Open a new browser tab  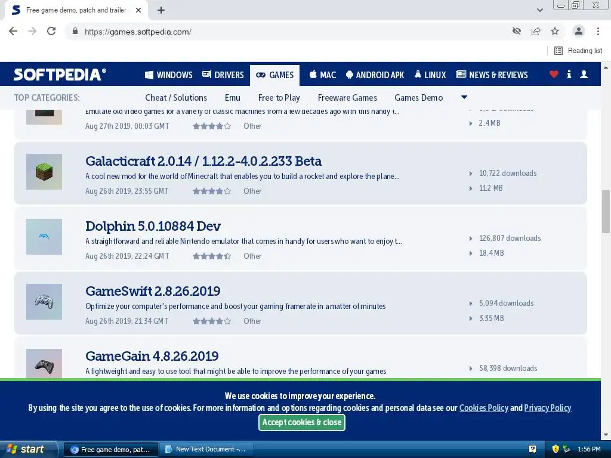pos(161,10)
